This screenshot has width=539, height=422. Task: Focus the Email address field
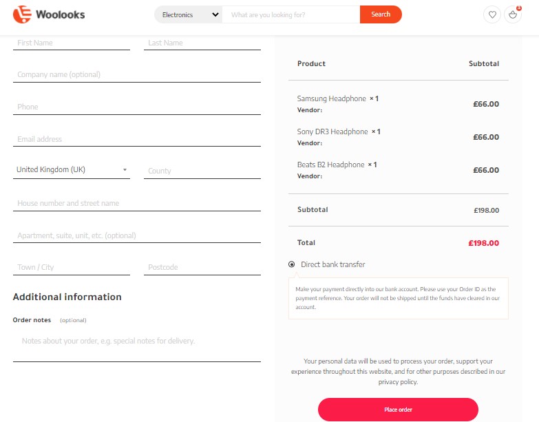tap(136, 139)
